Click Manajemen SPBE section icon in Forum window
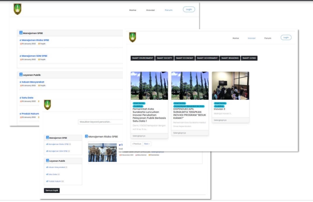 tap(21, 33)
